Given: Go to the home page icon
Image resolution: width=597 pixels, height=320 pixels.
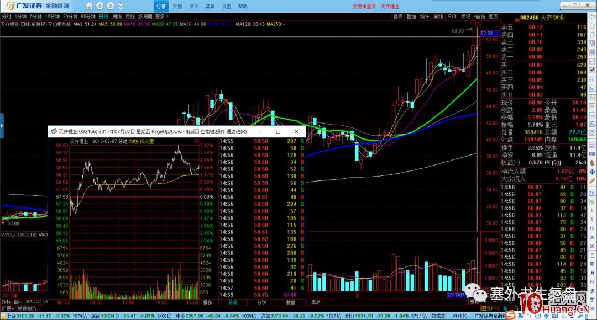Looking at the screenshot, I should coord(89,6).
